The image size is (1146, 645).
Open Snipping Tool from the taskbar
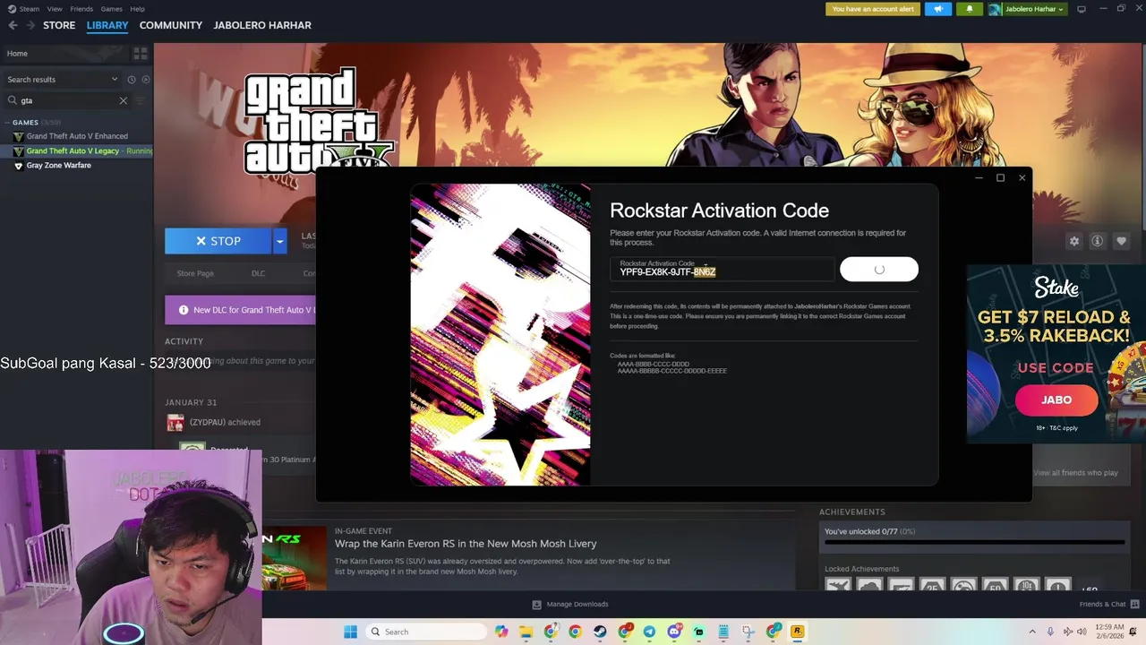pos(748,632)
